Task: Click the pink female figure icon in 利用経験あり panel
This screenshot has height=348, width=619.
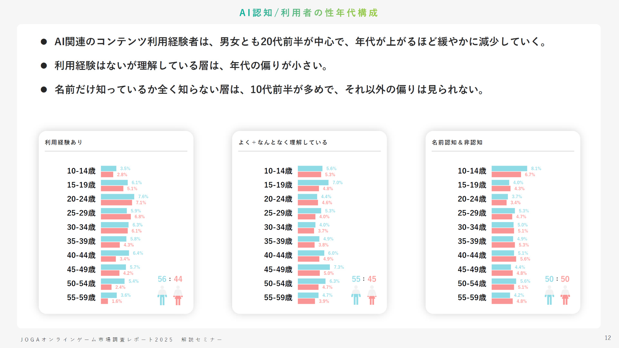Action: 178,295
